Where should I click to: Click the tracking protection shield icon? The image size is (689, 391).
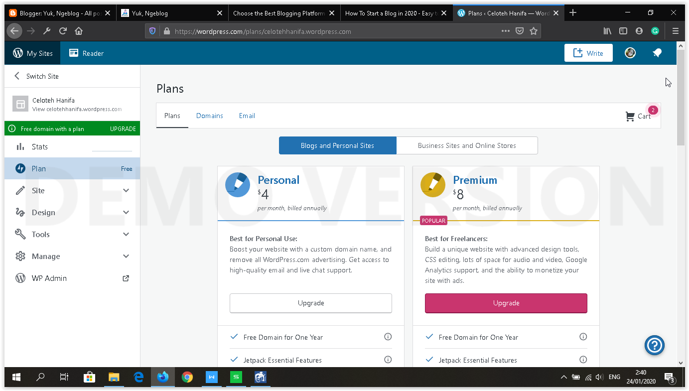click(152, 31)
